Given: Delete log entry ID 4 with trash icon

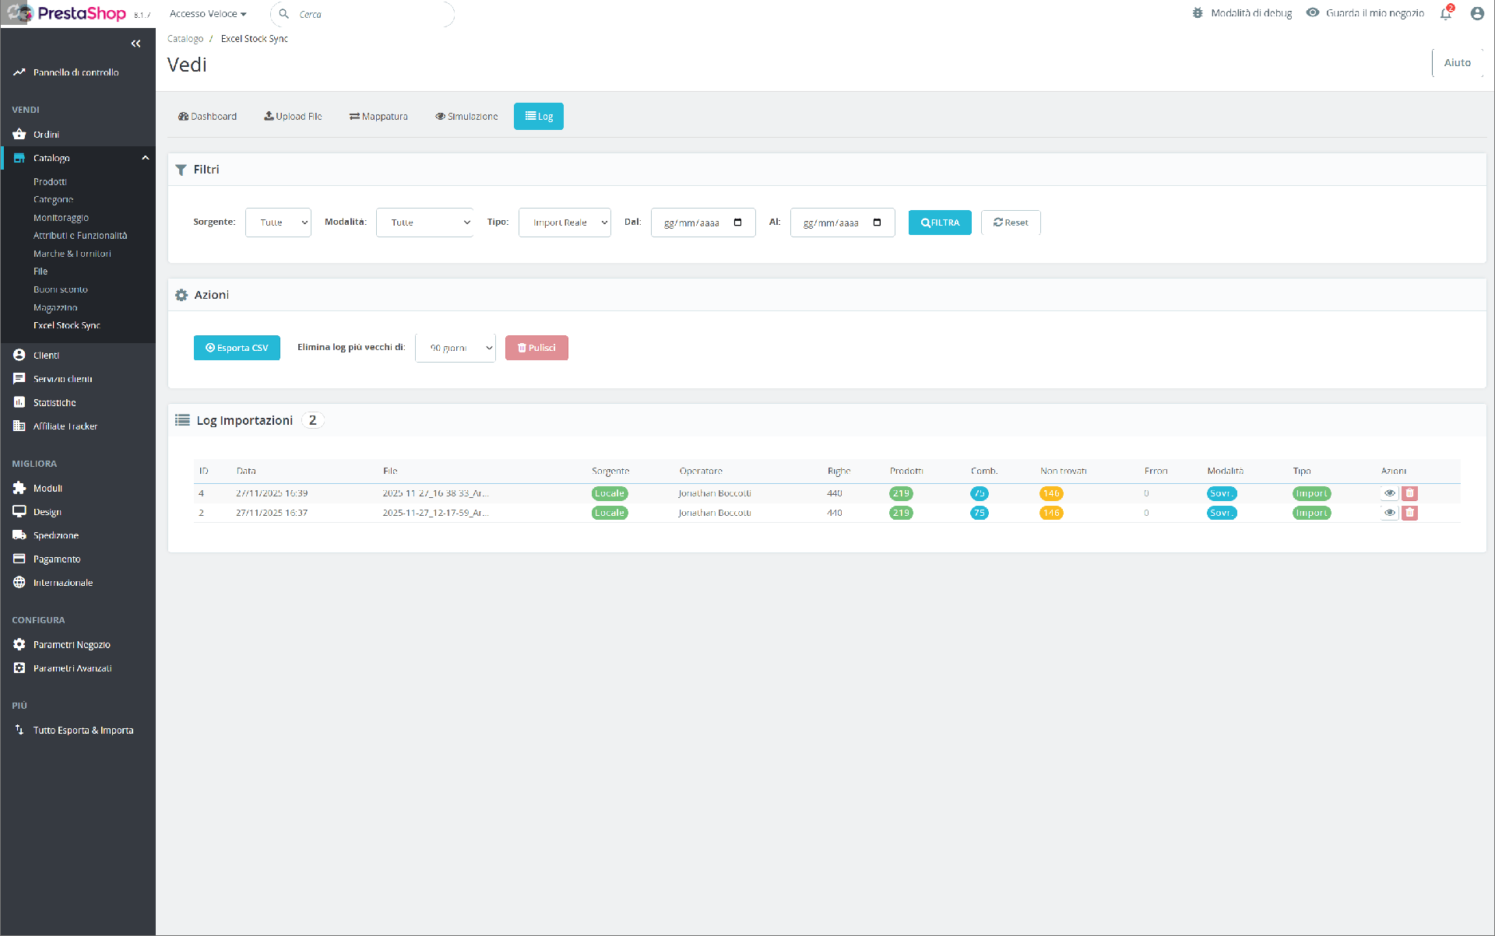Looking at the screenshot, I should (x=1409, y=493).
